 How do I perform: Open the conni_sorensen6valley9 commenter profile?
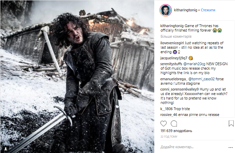(x=179, y=90)
